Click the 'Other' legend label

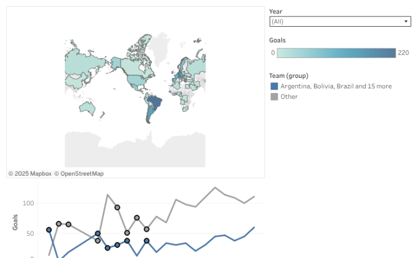point(289,97)
